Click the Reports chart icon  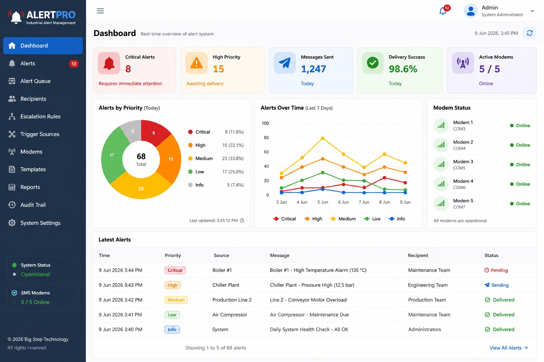coord(12,187)
